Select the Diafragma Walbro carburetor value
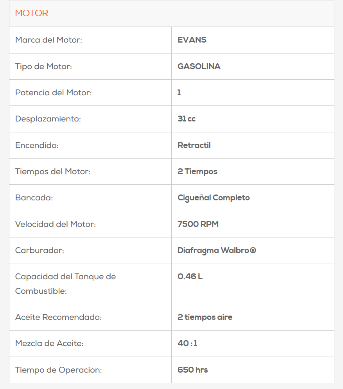343x389 pixels. point(217,250)
